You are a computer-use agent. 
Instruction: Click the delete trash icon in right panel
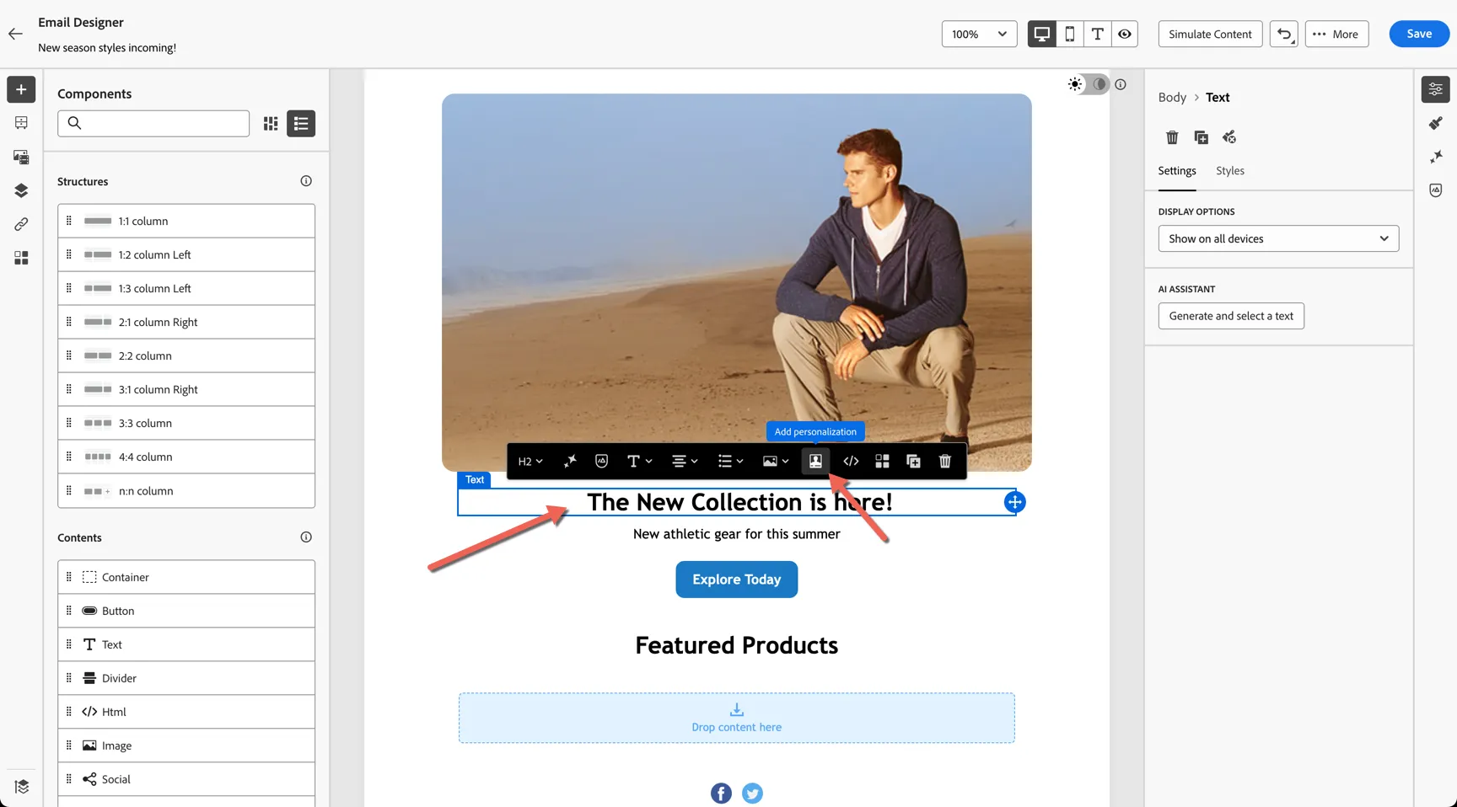(x=1172, y=137)
